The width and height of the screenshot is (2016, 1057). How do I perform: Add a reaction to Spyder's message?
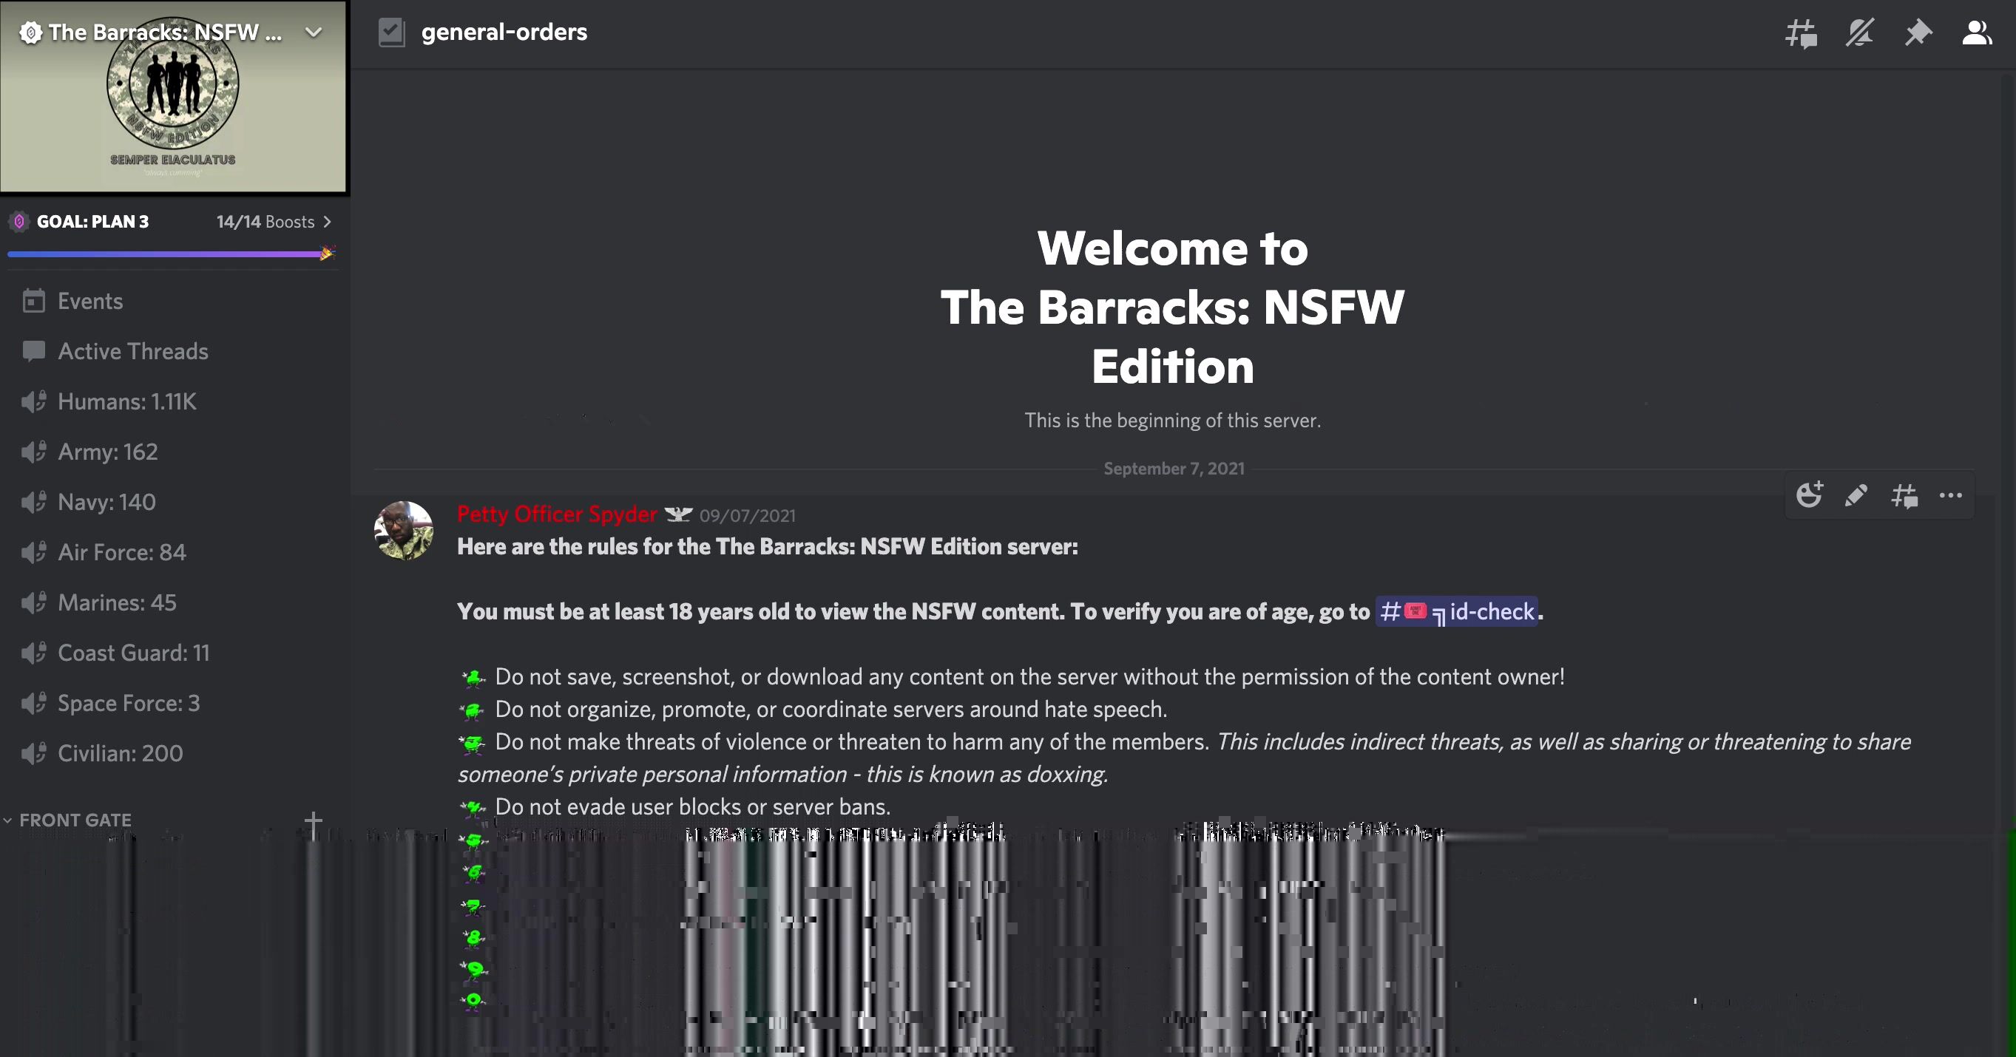[1810, 495]
